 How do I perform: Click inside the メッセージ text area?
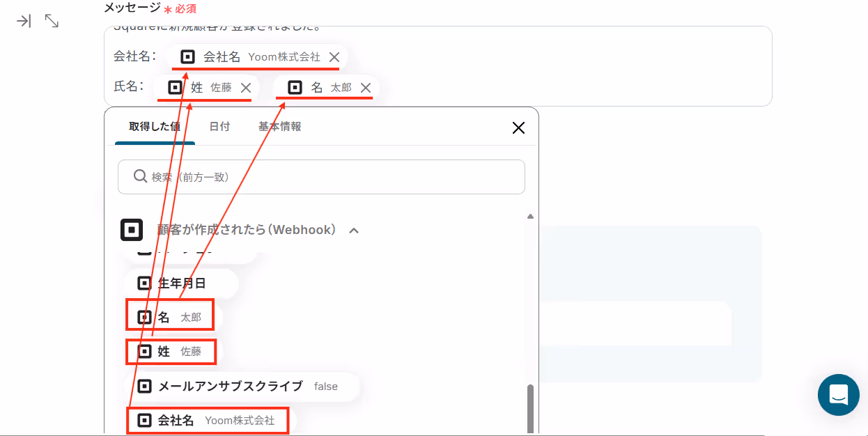438,66
